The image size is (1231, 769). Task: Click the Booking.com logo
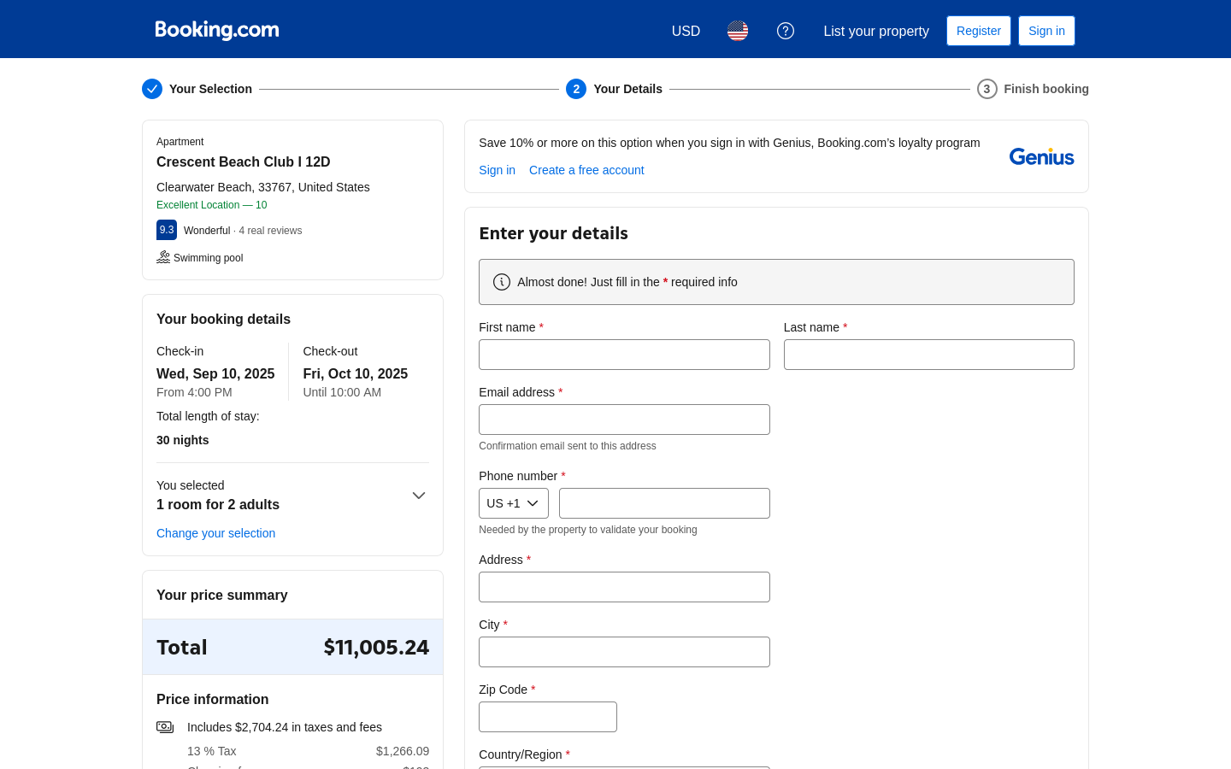[217, 30]
